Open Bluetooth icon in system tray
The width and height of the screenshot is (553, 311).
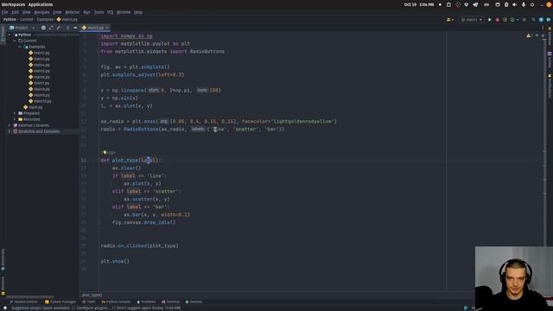pyautogui.click(x=506, y=4)
